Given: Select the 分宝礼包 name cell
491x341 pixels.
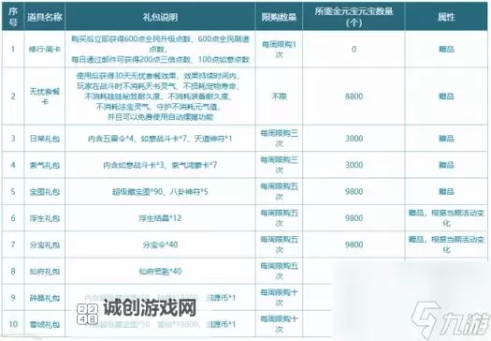Looking at the screenshot, I should (x=45, y=245).
